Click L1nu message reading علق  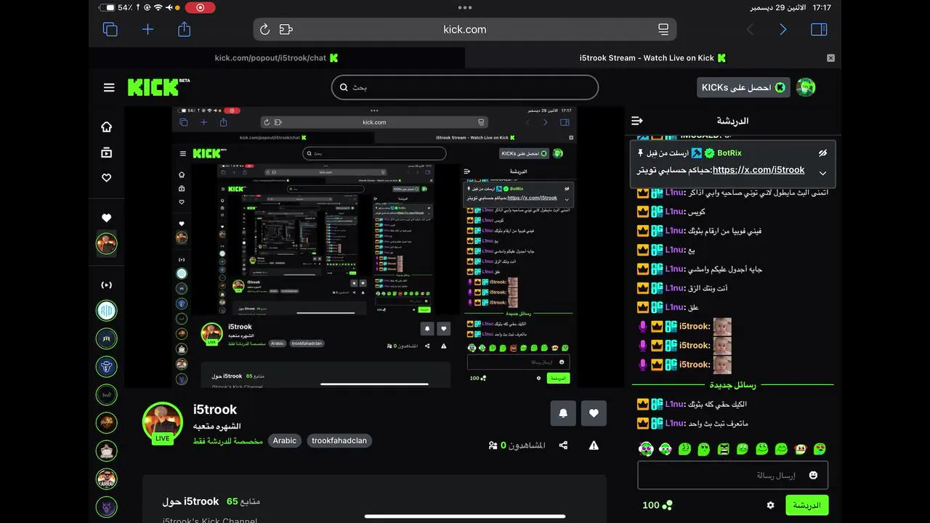point(667,307)
